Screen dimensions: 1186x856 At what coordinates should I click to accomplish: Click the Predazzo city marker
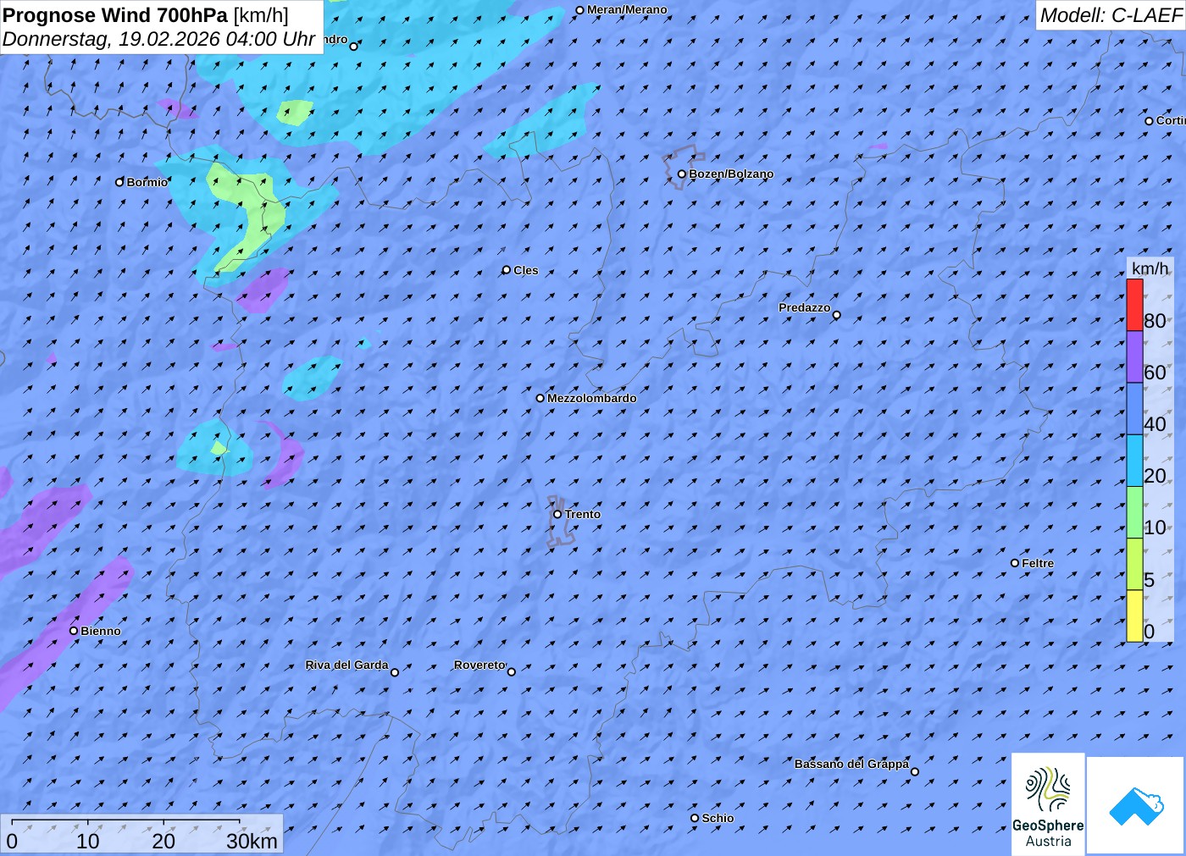836,315
